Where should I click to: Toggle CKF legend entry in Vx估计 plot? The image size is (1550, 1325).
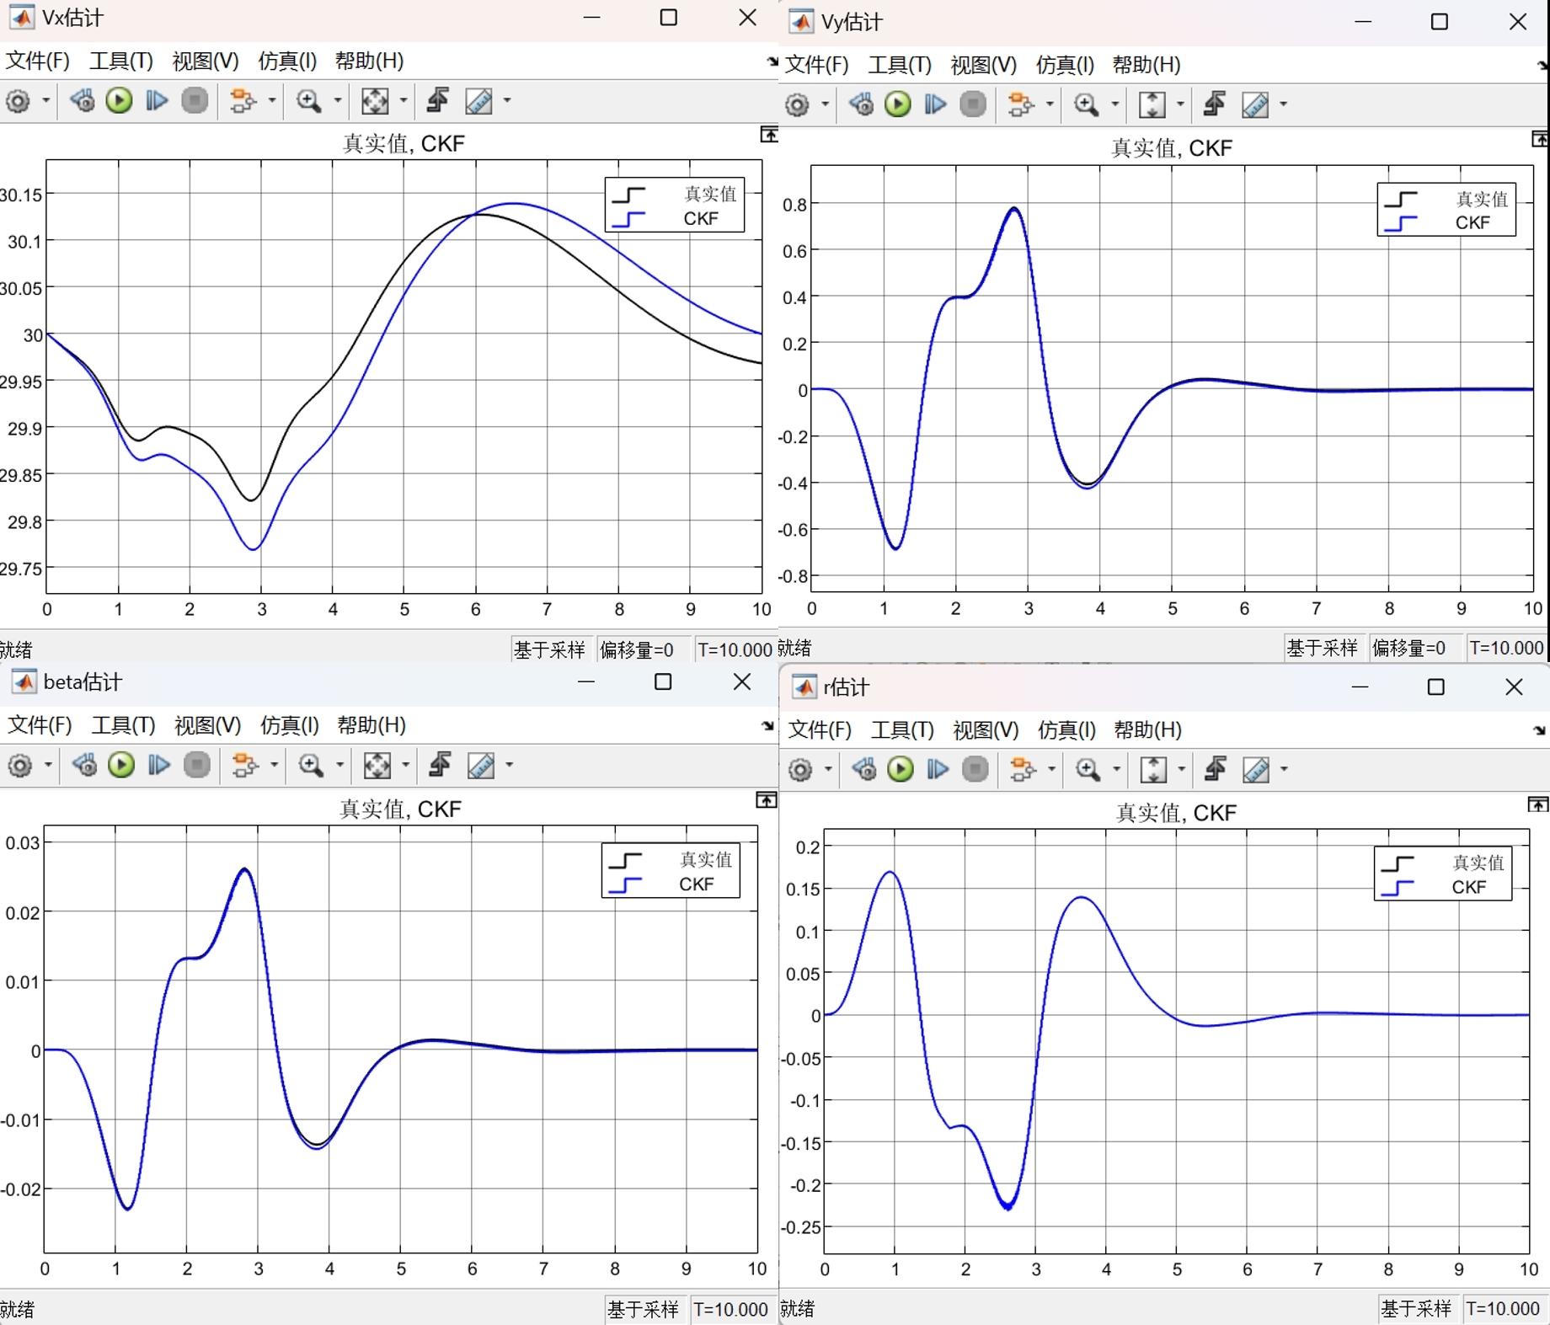pyautogui.click(x=675, y=219)
